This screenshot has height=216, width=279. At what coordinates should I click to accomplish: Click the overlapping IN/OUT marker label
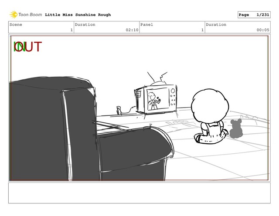coord(27,47)
